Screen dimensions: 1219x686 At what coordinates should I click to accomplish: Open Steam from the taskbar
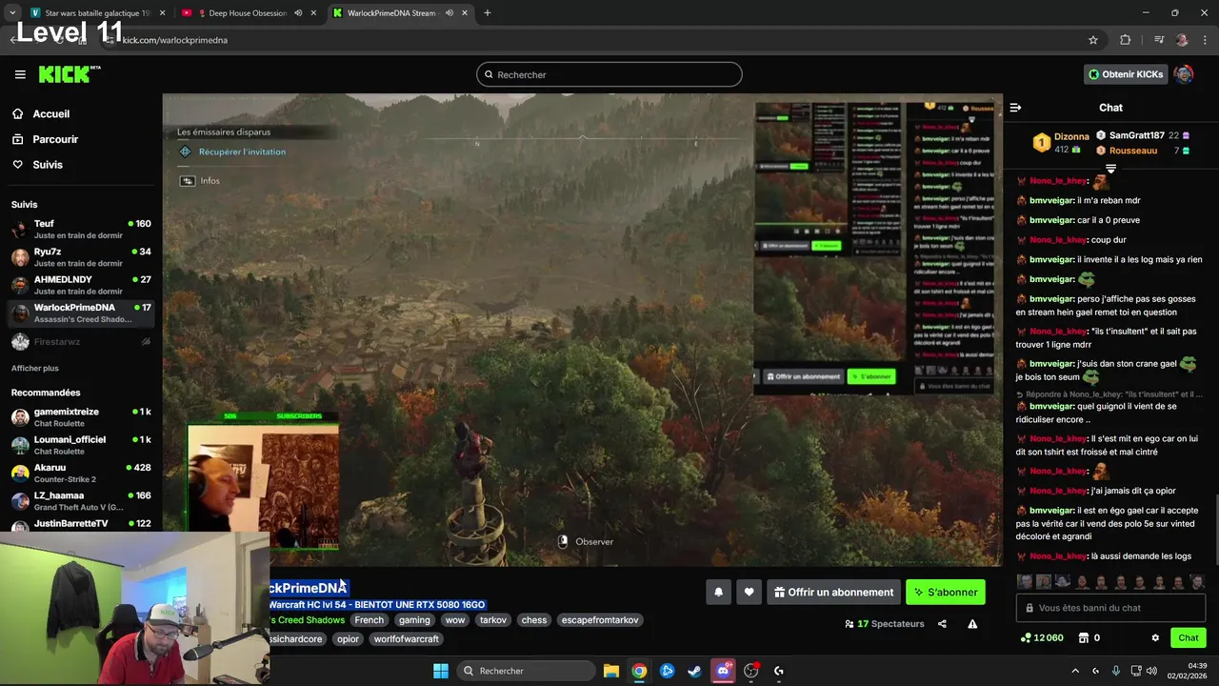[695, 671]
